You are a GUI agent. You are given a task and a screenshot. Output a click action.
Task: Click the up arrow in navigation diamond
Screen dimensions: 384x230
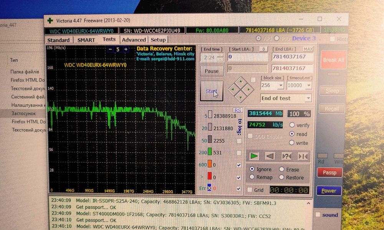coord(240,81)
